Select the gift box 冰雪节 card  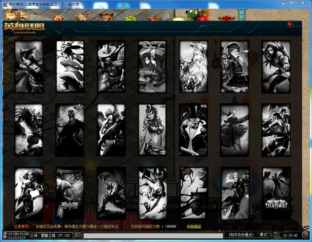coord(152,67)
